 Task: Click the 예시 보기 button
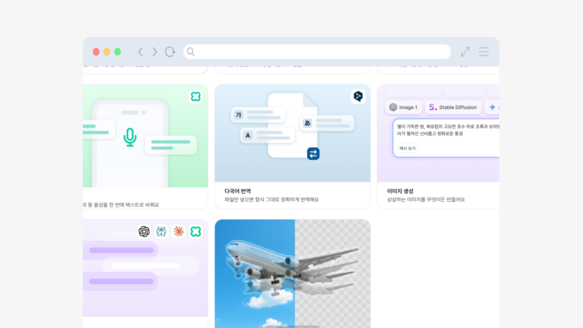pos(407,148)
